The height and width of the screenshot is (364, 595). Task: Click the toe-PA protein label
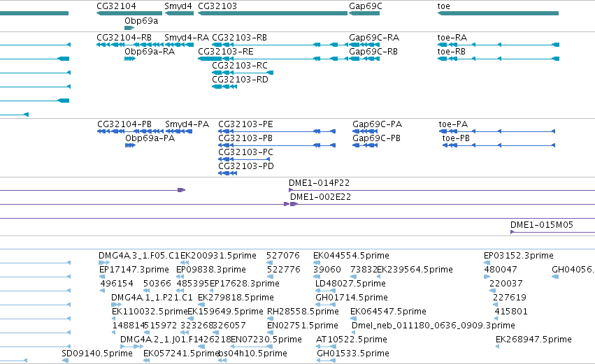[454, 124]
